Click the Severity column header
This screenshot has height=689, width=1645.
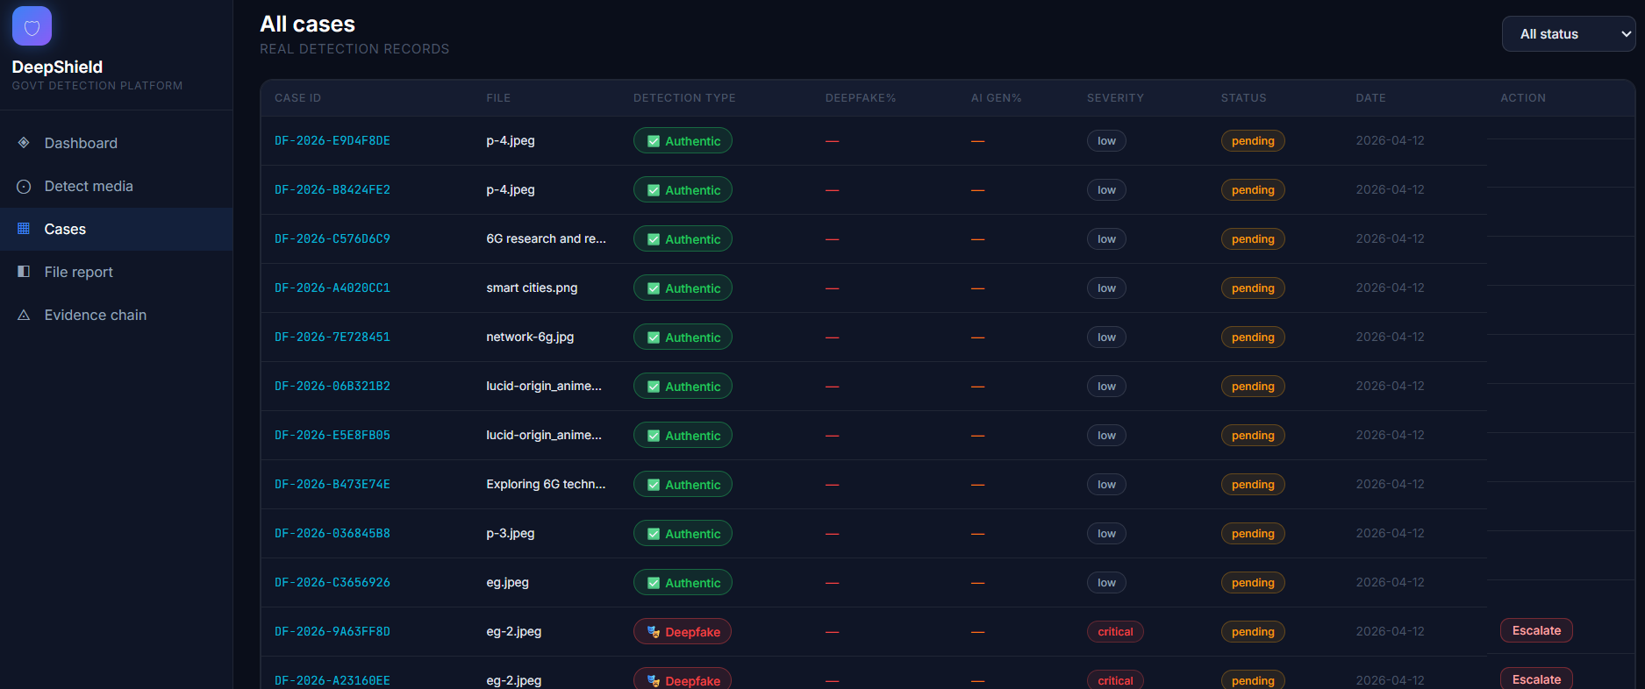[1115, 98]
